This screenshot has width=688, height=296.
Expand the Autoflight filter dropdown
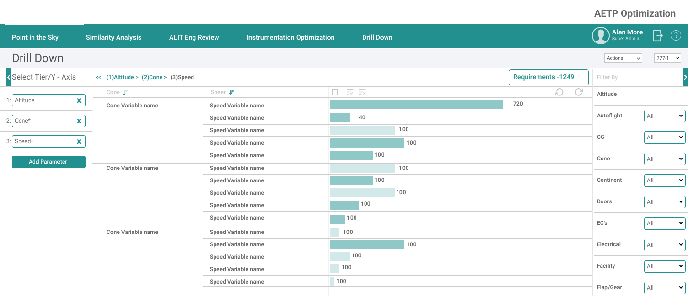point(665,116)
